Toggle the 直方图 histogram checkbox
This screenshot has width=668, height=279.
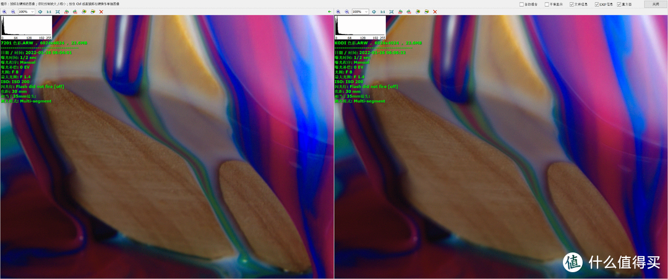619,4
